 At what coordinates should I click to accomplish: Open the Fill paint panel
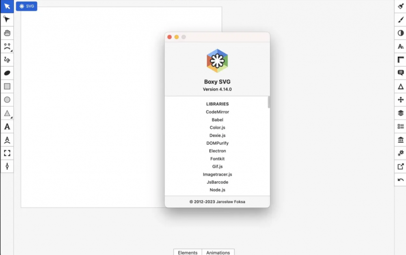[401, 6]
